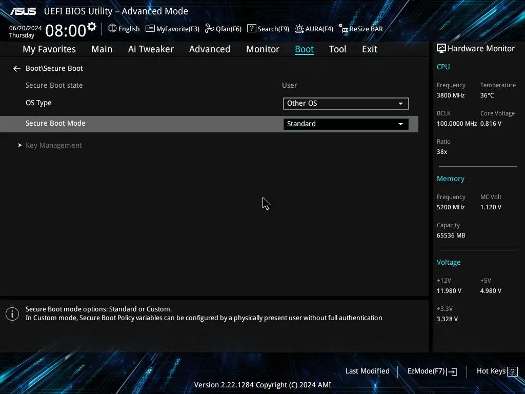Image resolution: width=525 pixels, height=394 pixels.
Task: Click the memory frequency 5200 MHz
Action: [451, 207]
